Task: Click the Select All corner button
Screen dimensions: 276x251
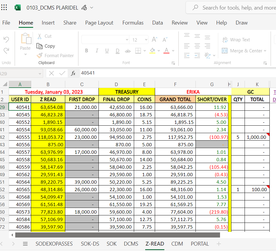Action: coord(5,84)
